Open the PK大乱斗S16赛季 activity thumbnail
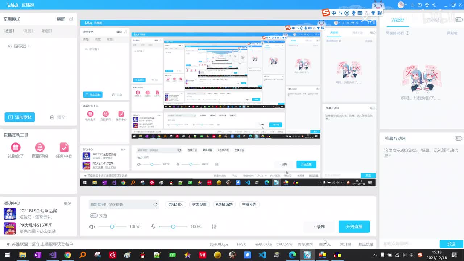This screenshot has width=464, height=261. (x=9, y=228)
